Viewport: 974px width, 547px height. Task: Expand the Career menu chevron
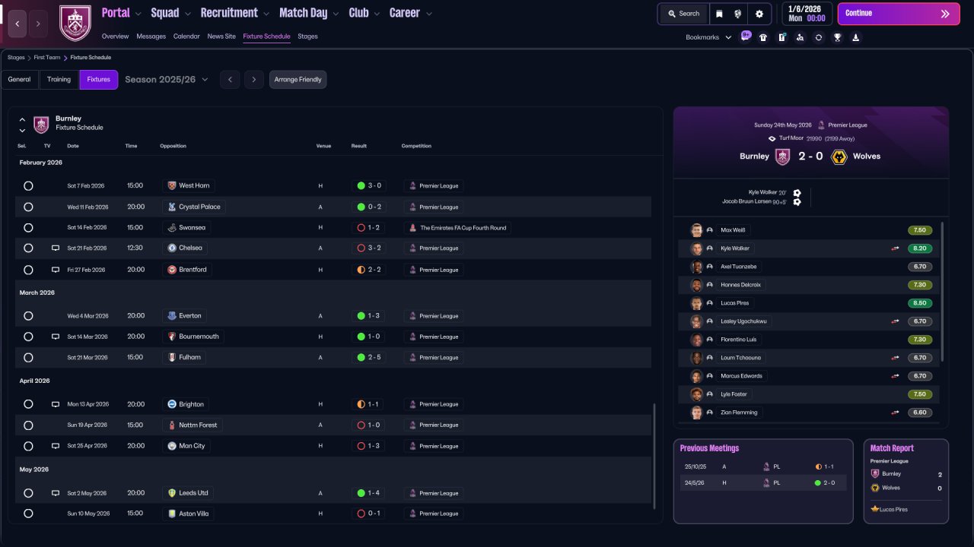coord(429,14)
